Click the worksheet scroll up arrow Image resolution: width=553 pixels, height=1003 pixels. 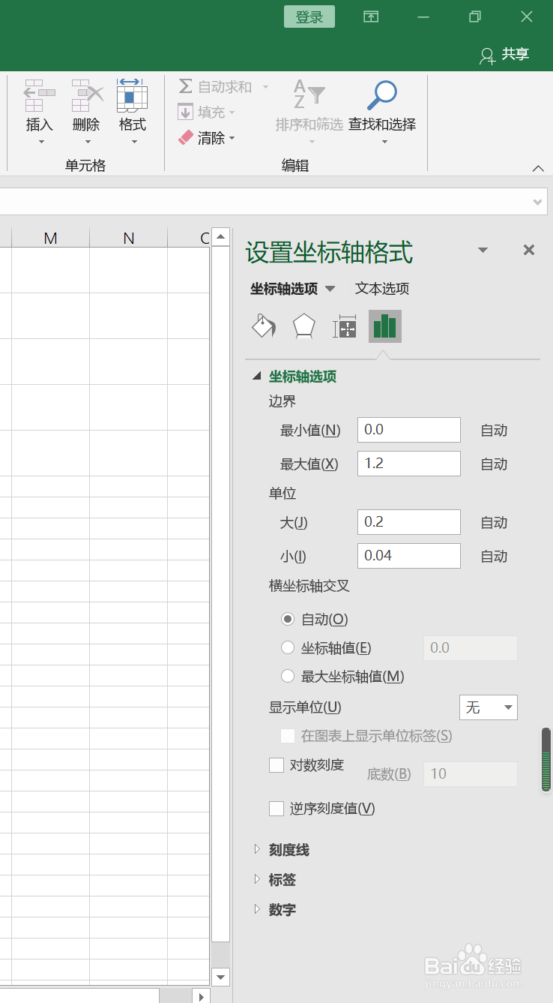click(220, 236)
